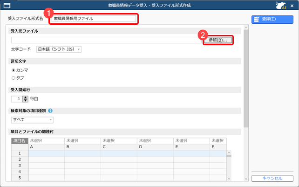Click the application icon in title bar
This screenshot has height=187, width=299.
tap(7, 5)
